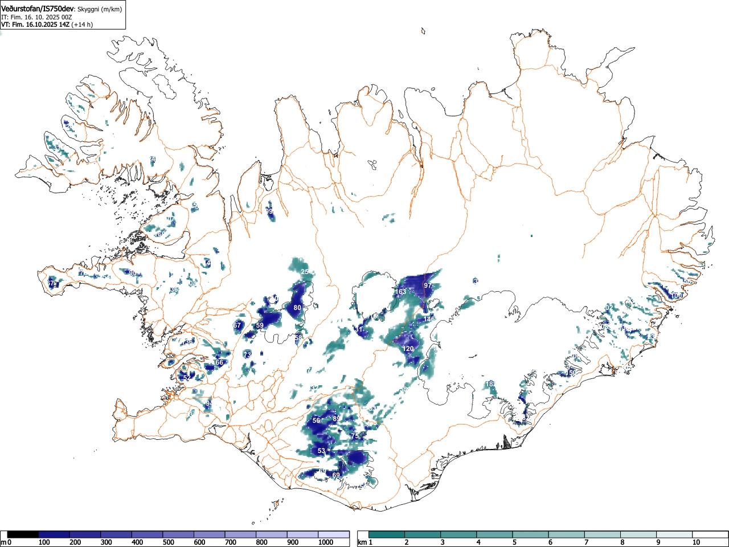
Task: Click the 1000 label in the metre legend
Action: pos(326,542)
